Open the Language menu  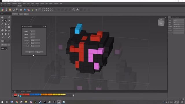tap(56, 3)
